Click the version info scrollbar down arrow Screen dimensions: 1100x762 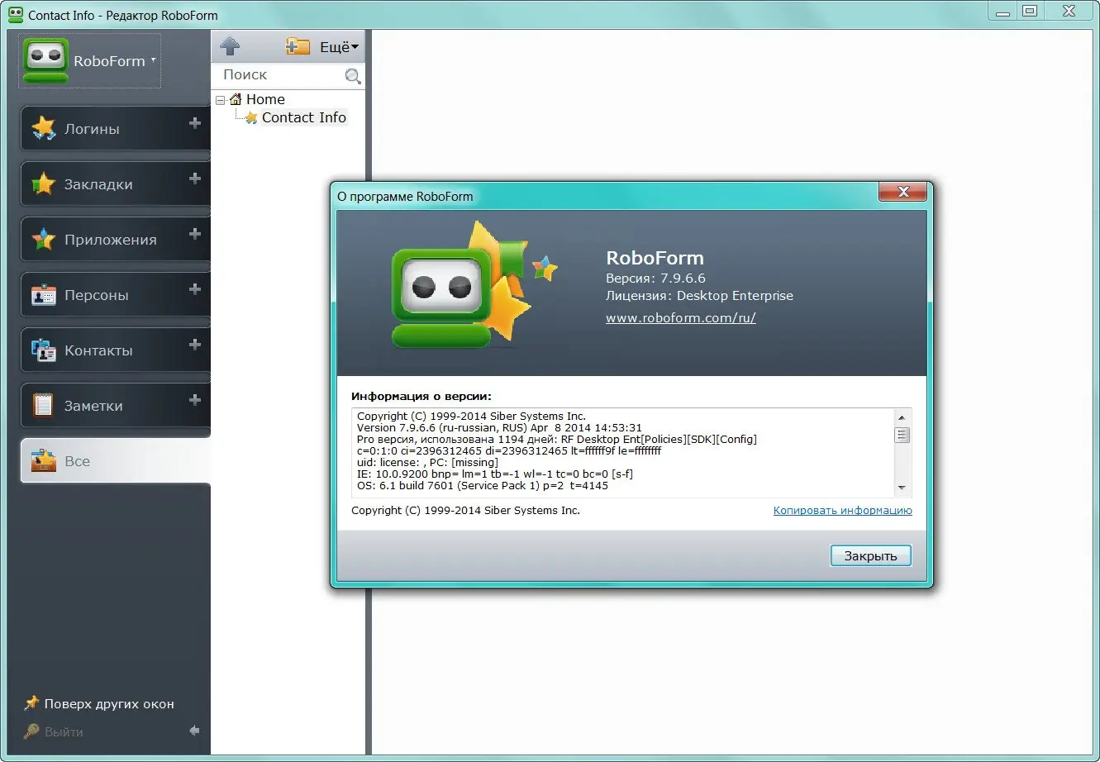pyautogui.click(x=902, y=488)
